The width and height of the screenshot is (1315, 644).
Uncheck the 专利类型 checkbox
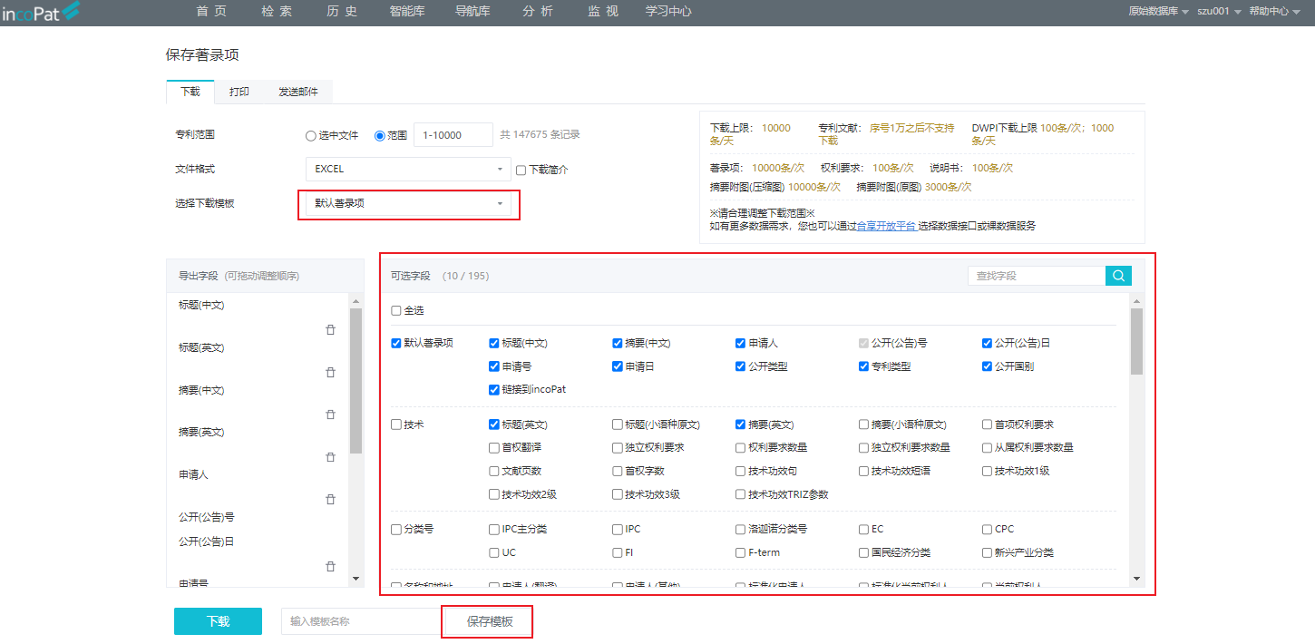coord(864,366)
